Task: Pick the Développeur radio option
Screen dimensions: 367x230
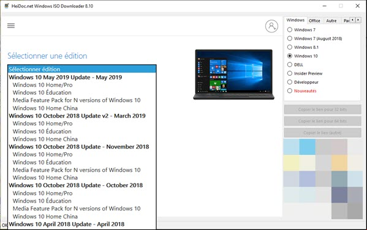Action: (x=290, y=82)
